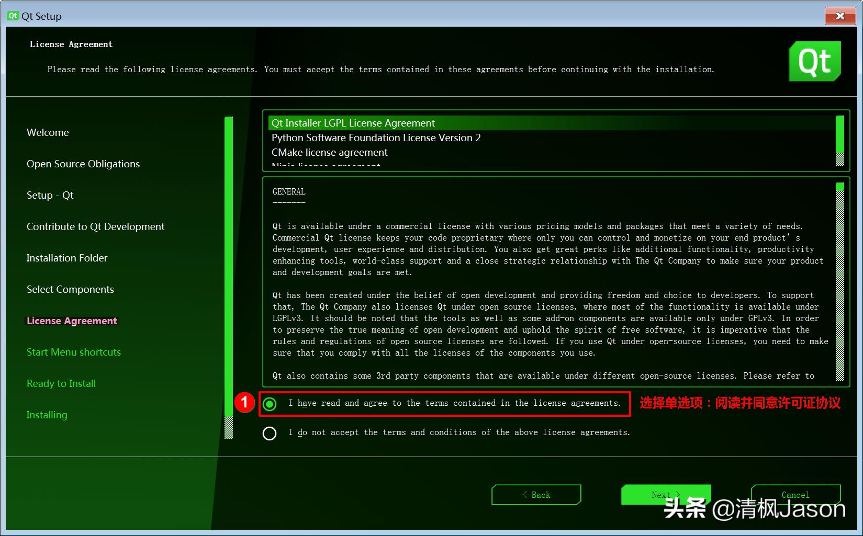863x536 pixels.
Task: Click the 'Cancel' button
Action: coord(795,494)
